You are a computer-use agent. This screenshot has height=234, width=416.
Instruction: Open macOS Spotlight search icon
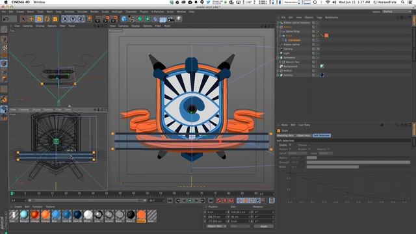(x=402, y=2)
